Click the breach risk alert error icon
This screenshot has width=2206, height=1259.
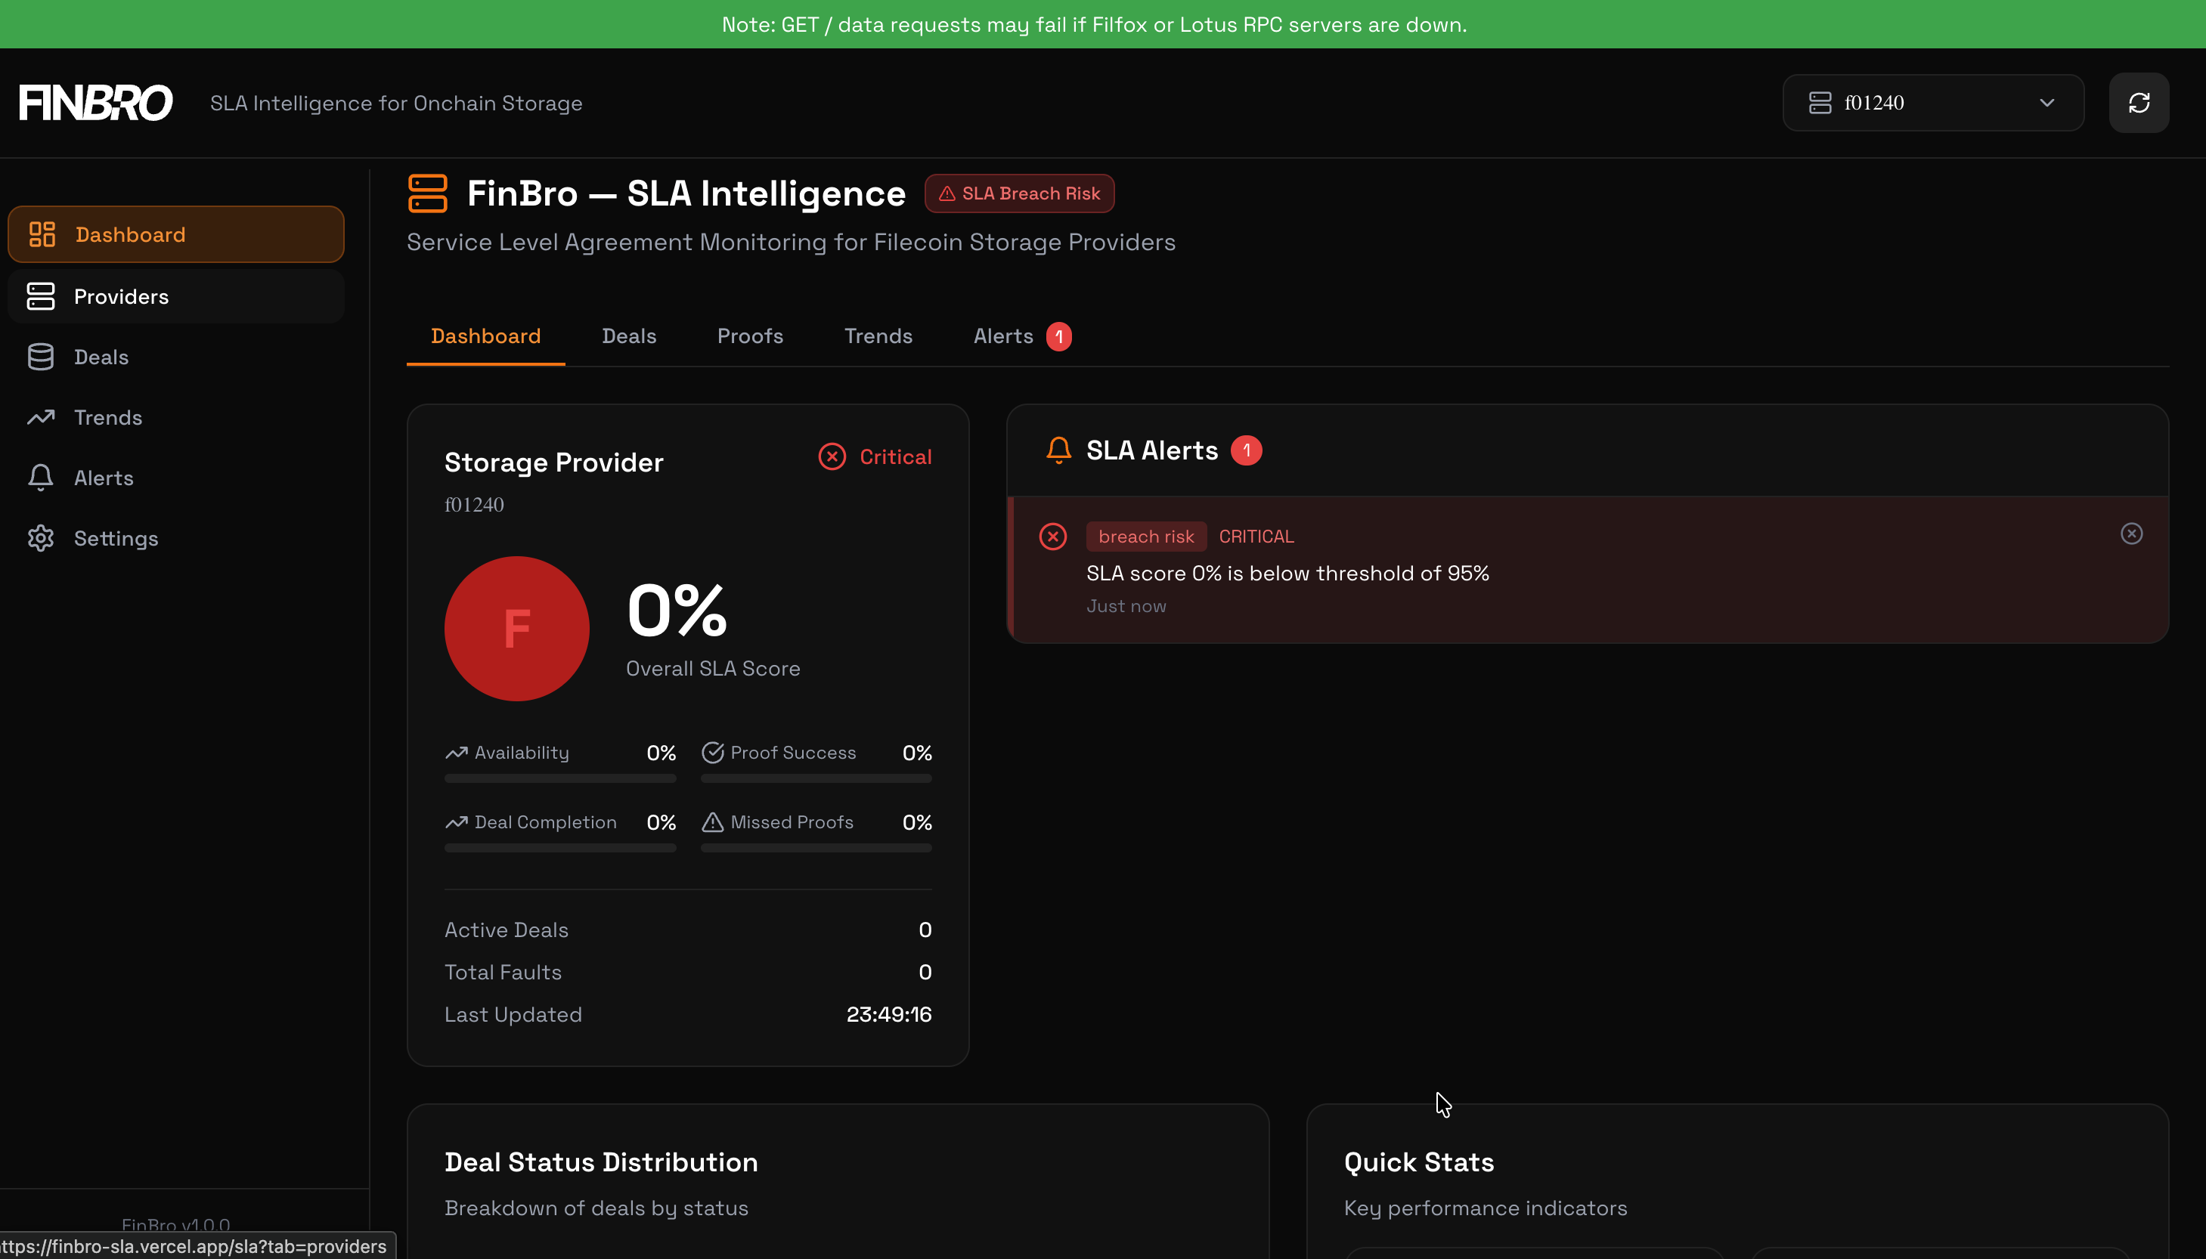pyautogui.click(x=1052, y=537)
